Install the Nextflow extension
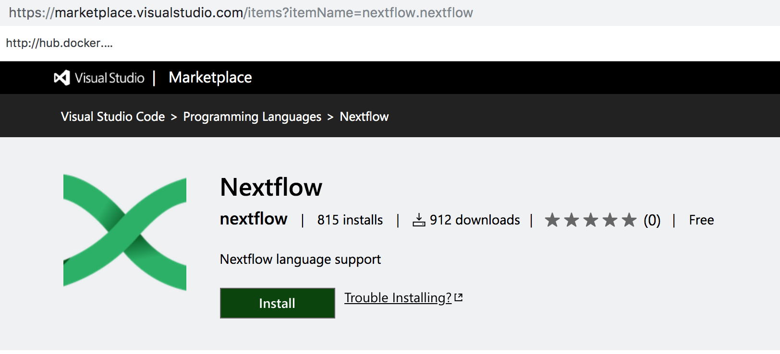780x354 pixels. (x=277, y=303)
